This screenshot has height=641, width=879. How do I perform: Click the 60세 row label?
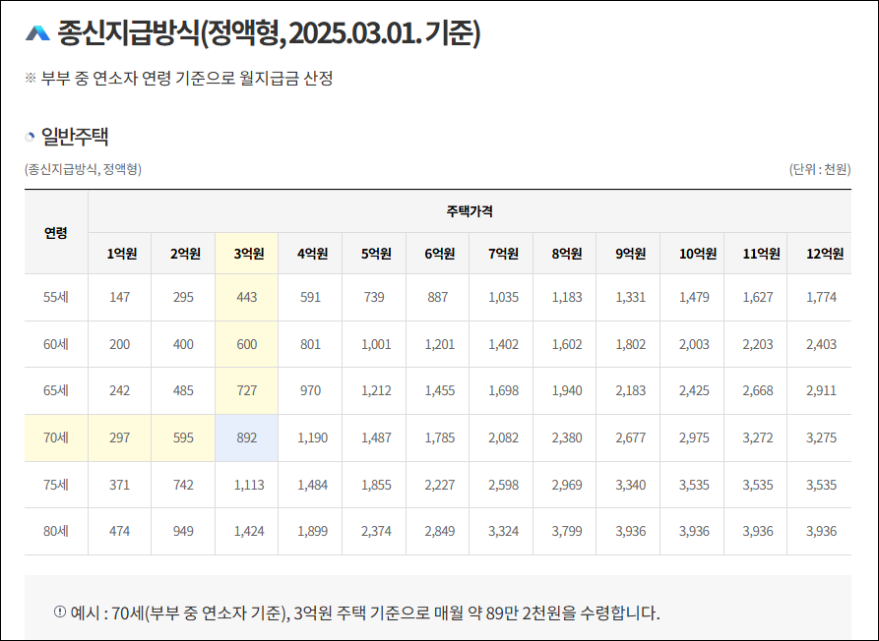click(56, 344)
